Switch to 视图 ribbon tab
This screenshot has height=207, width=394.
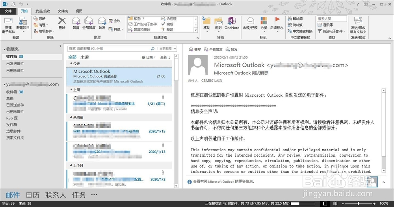pos(79,11)
